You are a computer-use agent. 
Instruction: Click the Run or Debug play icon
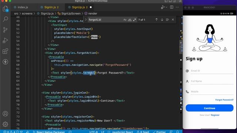click(163, 7)
